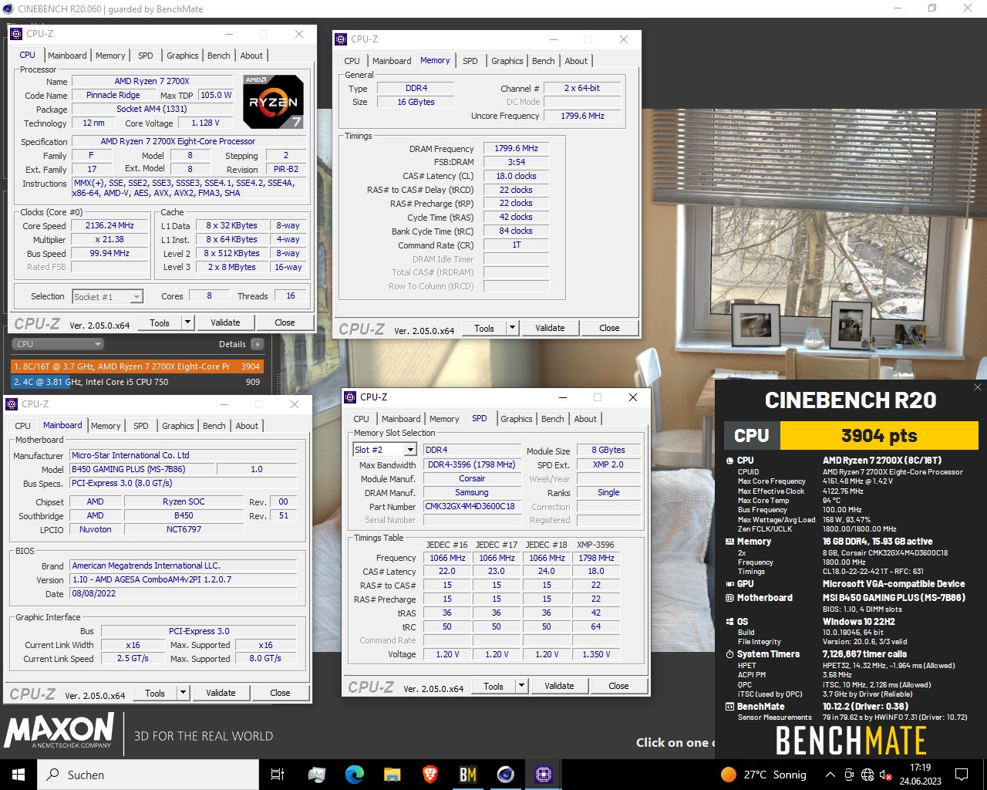The image size is (987, 790).
Task: Open Tools dropdown arrow in CPU window
Action: pyautogui.click(x=187, y=322)
